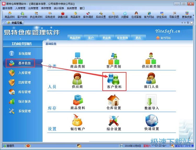This screenshot has width=196, height=150.
Task: Open 商品资料 toolbar icon
Action: pyautogui.click(x=10, y=15)
